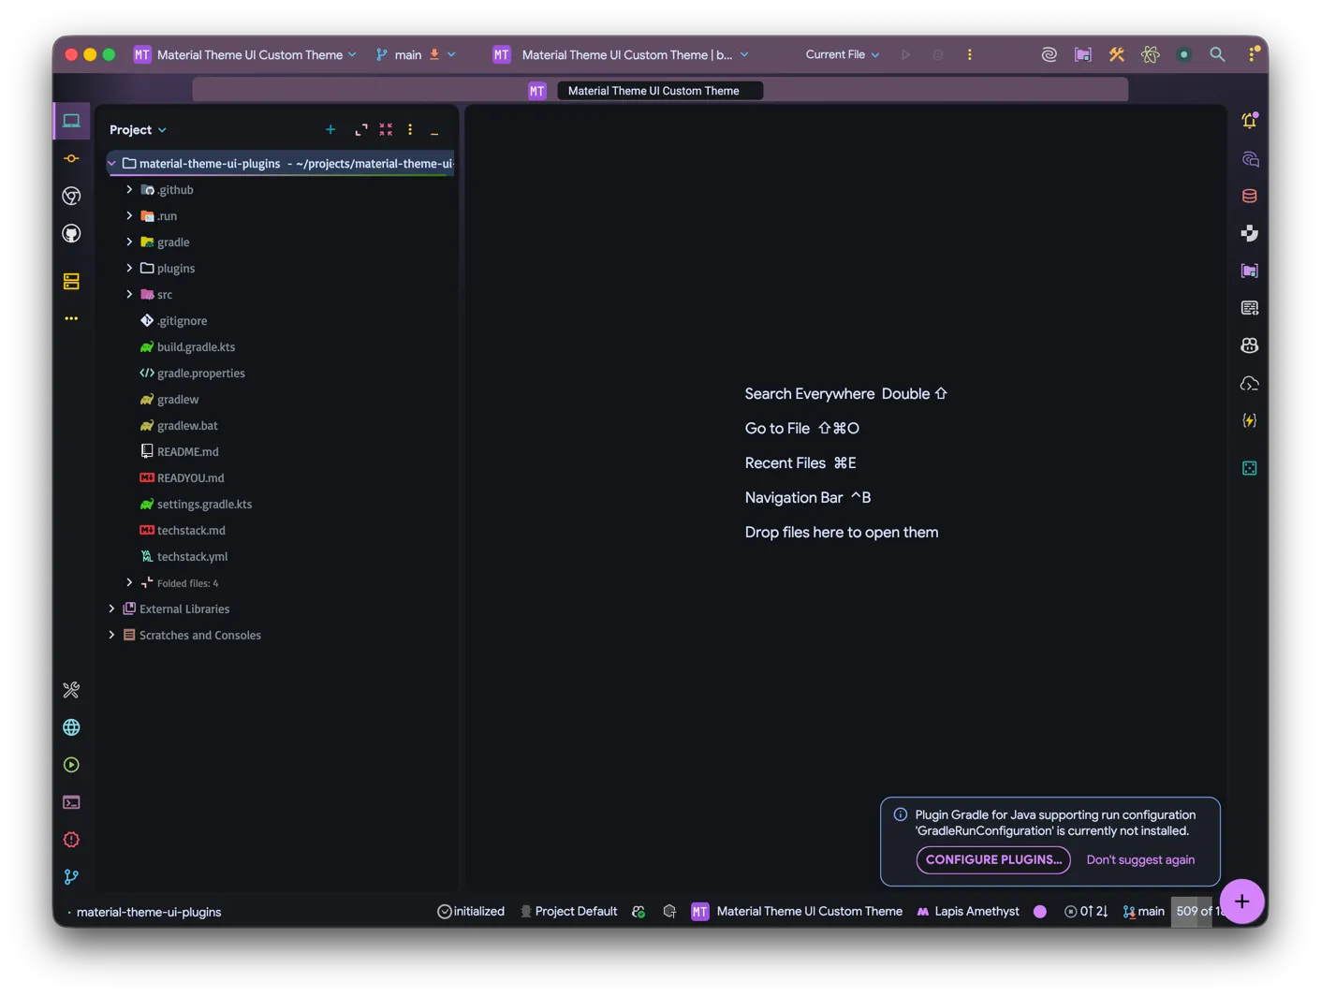The height and width of the screenshot is (997, 1321).
Task: Open Project panel options (vertical dots)
Action: (410, 129)
